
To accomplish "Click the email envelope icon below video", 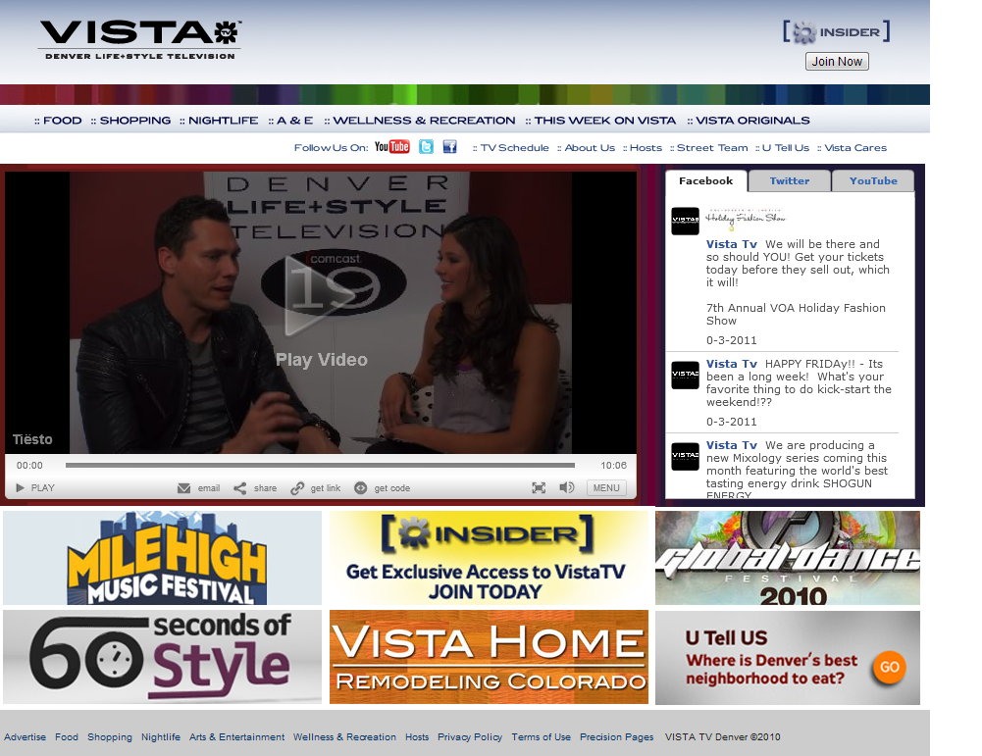I will pyautogui.click(x=183, y=488).
